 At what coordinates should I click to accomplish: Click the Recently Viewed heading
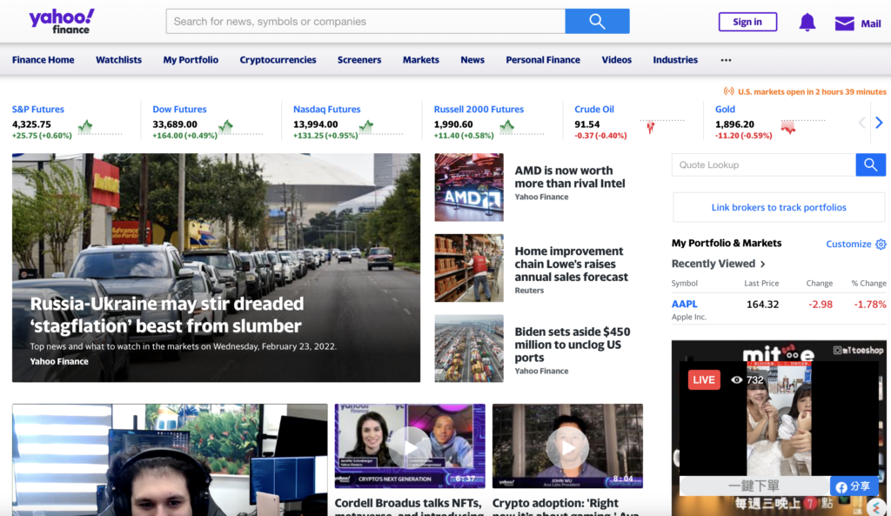tap(713, 264)
